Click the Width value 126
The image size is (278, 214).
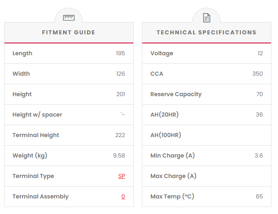(120, 74)
